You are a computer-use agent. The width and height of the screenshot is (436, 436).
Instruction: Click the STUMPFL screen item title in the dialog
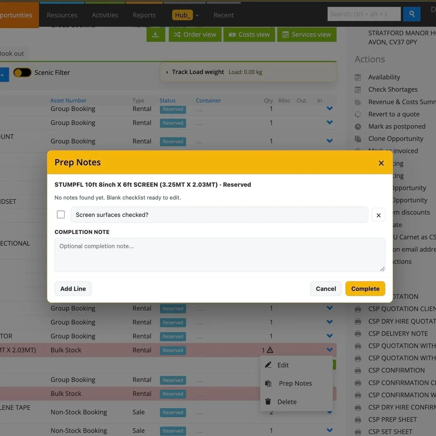click(153, 185)
